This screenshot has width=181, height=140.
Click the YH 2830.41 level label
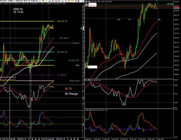click(75, 43)
